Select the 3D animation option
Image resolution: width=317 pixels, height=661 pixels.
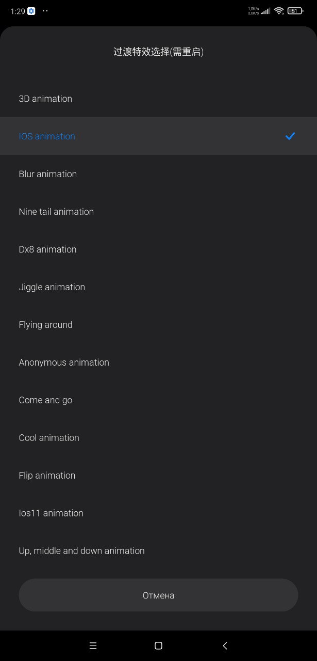158,99
